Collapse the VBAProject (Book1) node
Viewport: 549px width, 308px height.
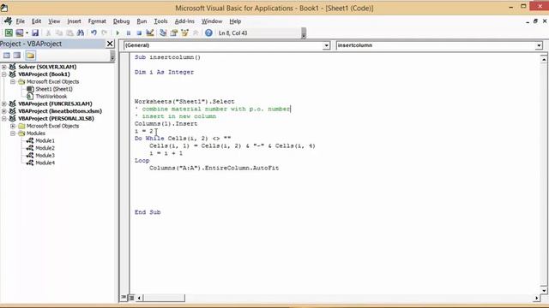tap(3, 74)
